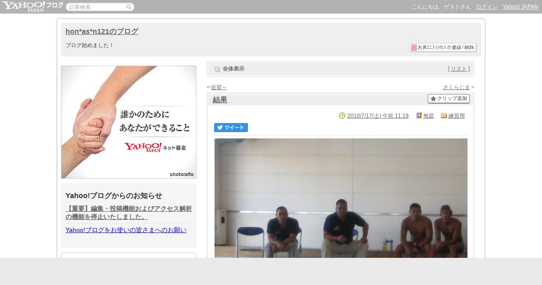The width and height of the screenshot is (542, 285).
Task: Click the Yahoo!ブログからのお知らせ heading
Action: click(114, 195)
